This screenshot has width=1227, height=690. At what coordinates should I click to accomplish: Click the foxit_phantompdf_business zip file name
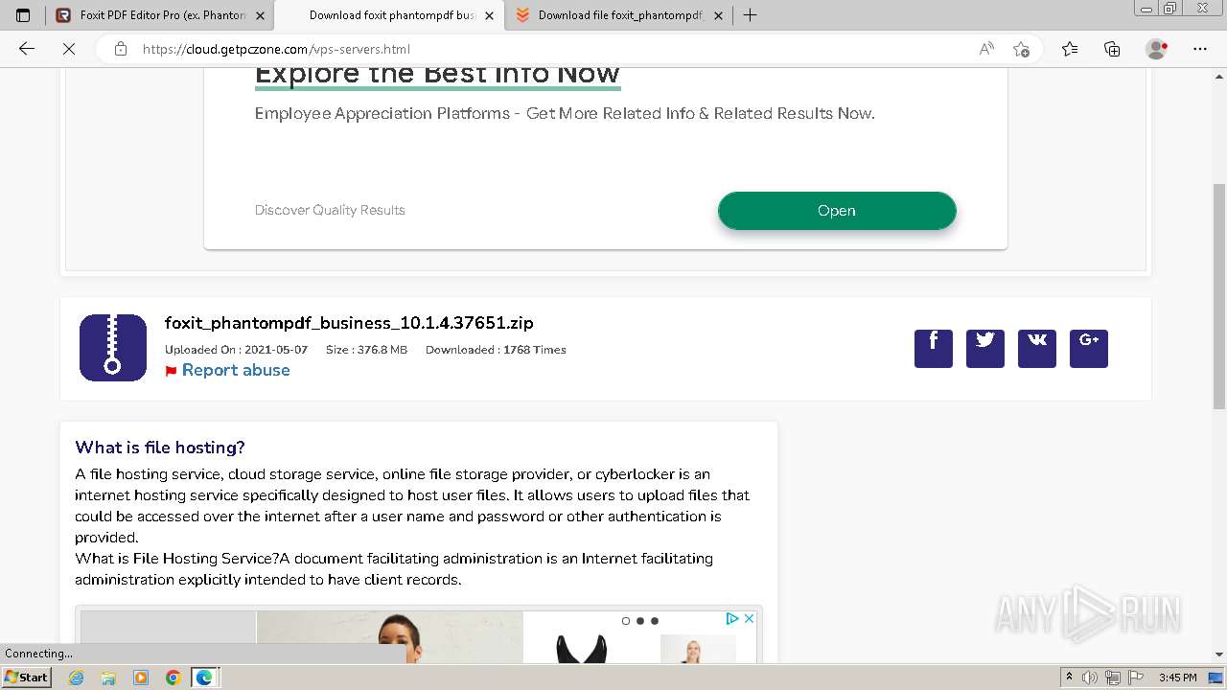349,323
